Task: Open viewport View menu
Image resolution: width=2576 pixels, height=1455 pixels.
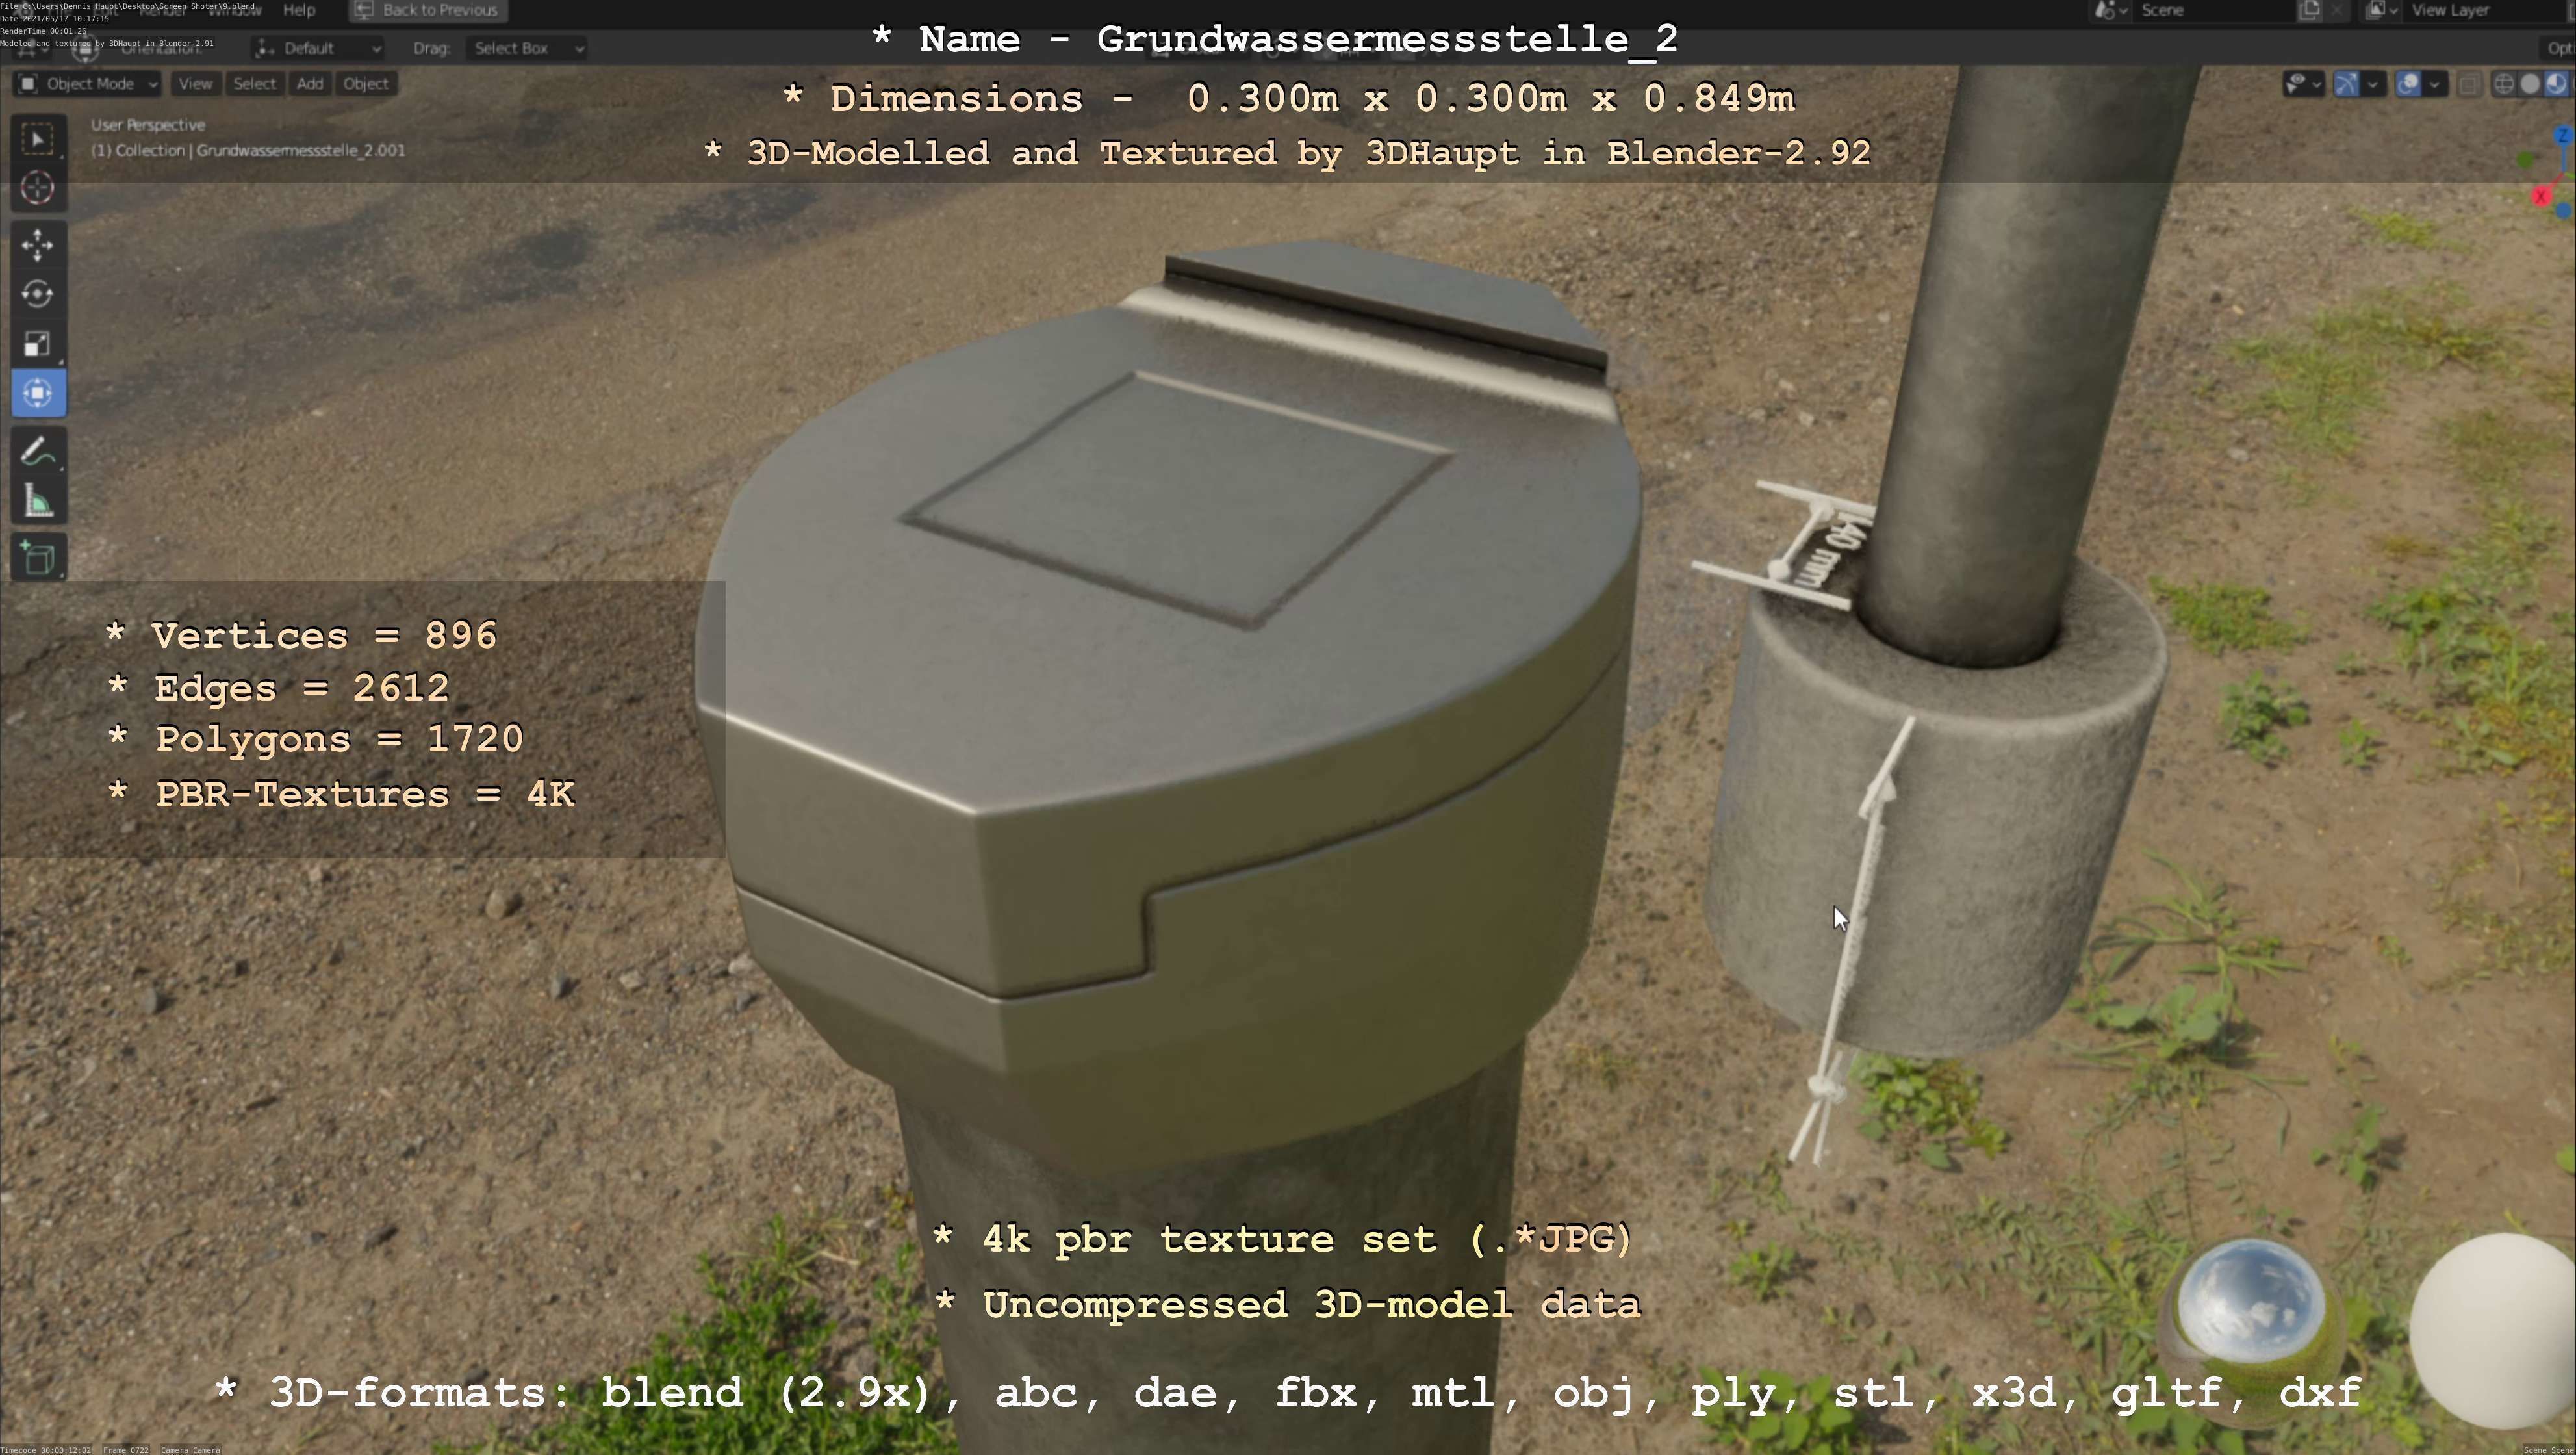Action: pos(195,84)
